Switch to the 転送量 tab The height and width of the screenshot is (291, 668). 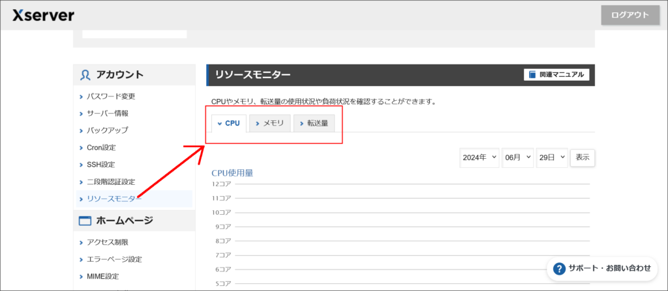click(x=314, y=123)
